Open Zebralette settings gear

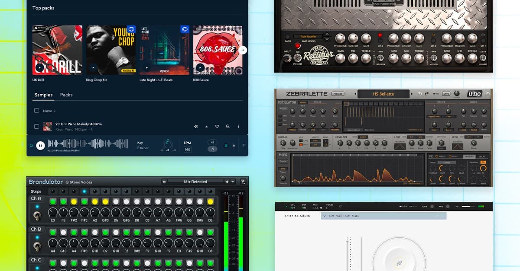point(487,93)
